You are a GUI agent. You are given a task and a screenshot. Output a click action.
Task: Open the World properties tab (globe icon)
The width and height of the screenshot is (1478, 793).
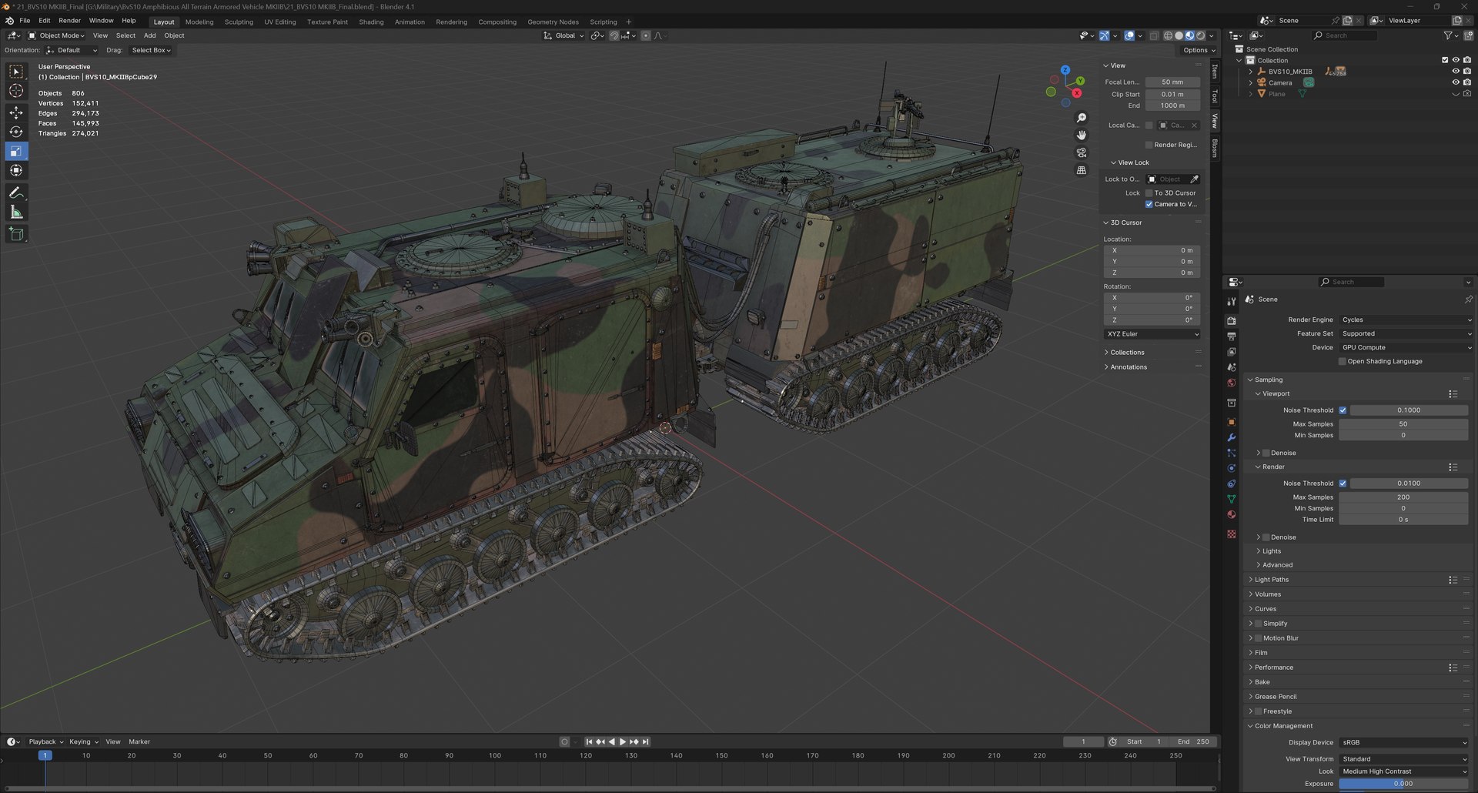click(x=1232, y=383)
